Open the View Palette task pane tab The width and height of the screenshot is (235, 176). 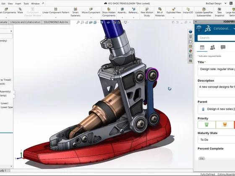[191, 47]
